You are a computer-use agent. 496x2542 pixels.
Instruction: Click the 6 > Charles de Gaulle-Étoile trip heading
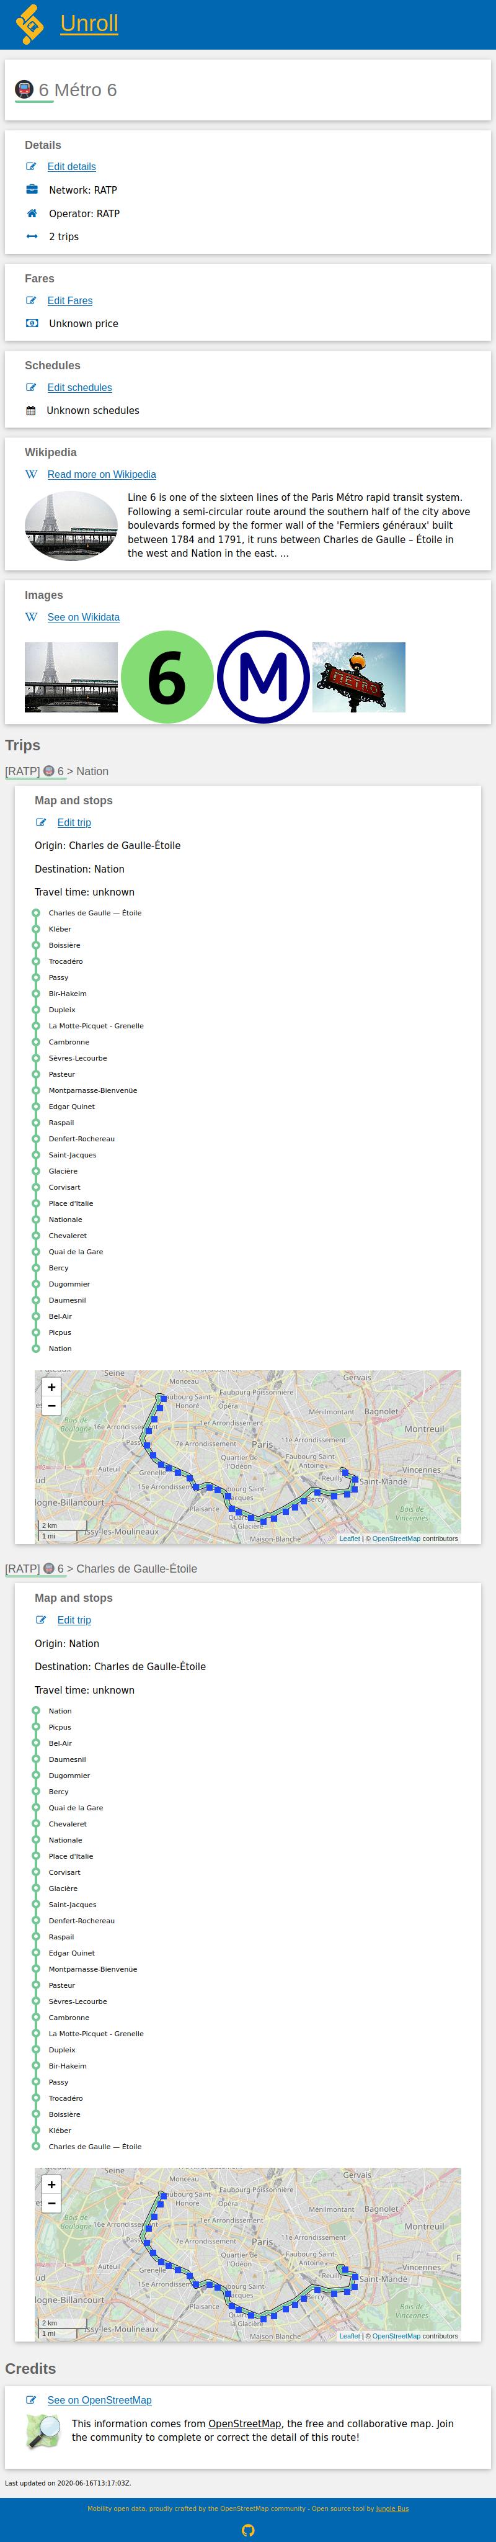(x=102, y=1569)
